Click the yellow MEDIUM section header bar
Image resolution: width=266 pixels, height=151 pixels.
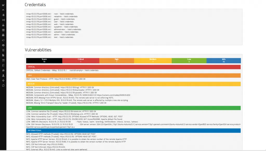(133, 84)
